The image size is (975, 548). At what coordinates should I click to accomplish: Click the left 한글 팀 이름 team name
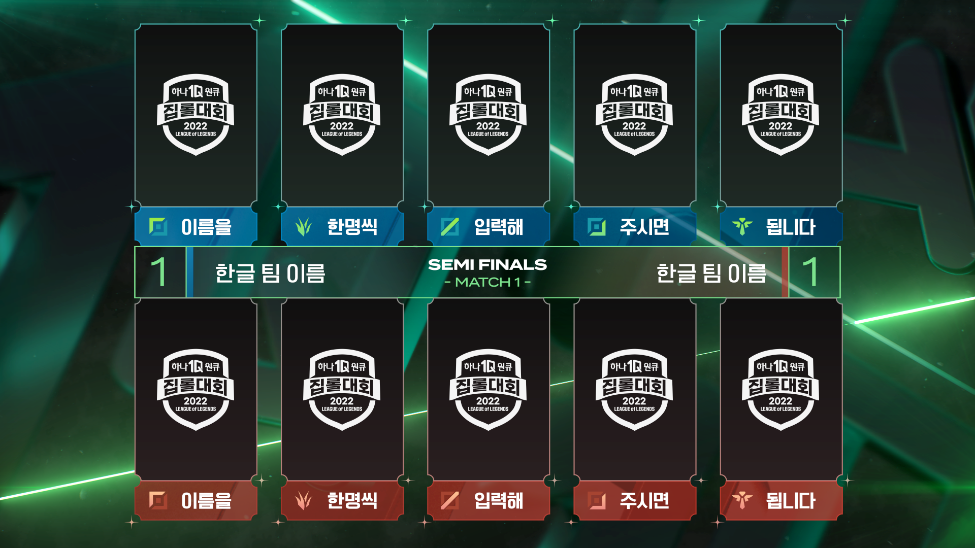pos(270,273)
